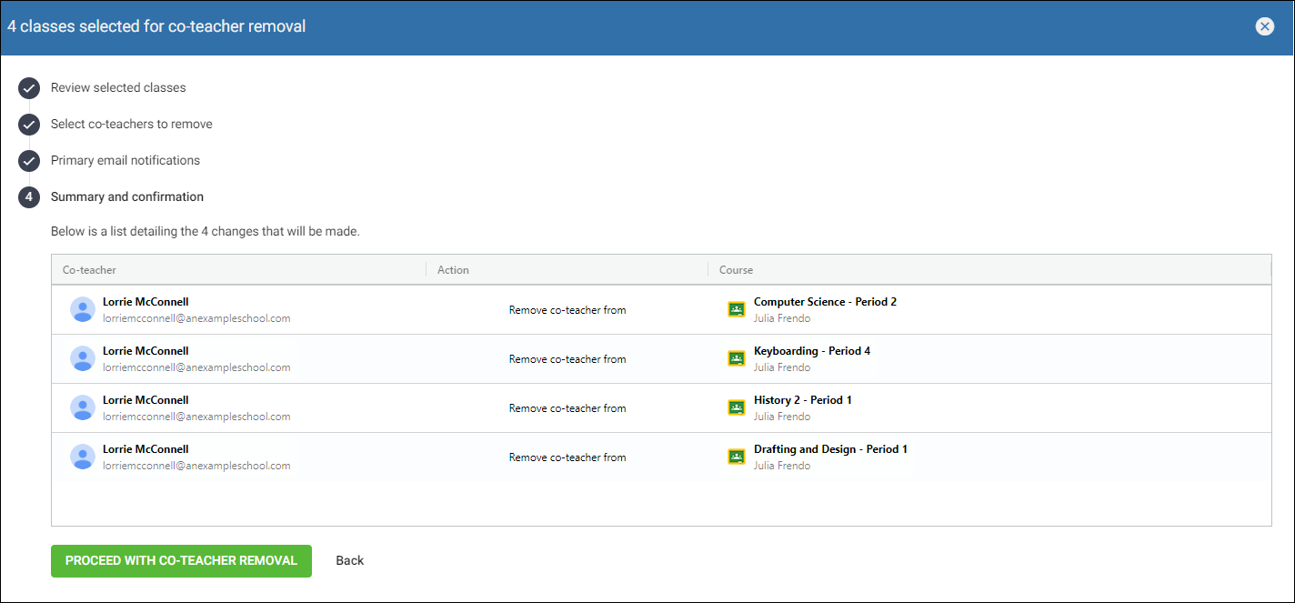Click the Course column header

pyautogui.click(x=736, y=269)
